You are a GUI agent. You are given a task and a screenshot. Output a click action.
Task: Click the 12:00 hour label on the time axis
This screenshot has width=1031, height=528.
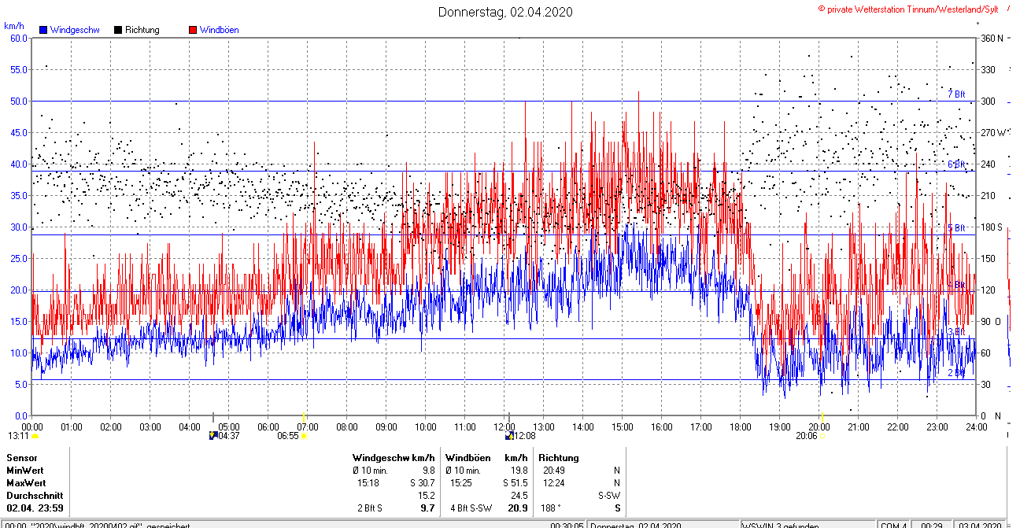coord(504,426)
